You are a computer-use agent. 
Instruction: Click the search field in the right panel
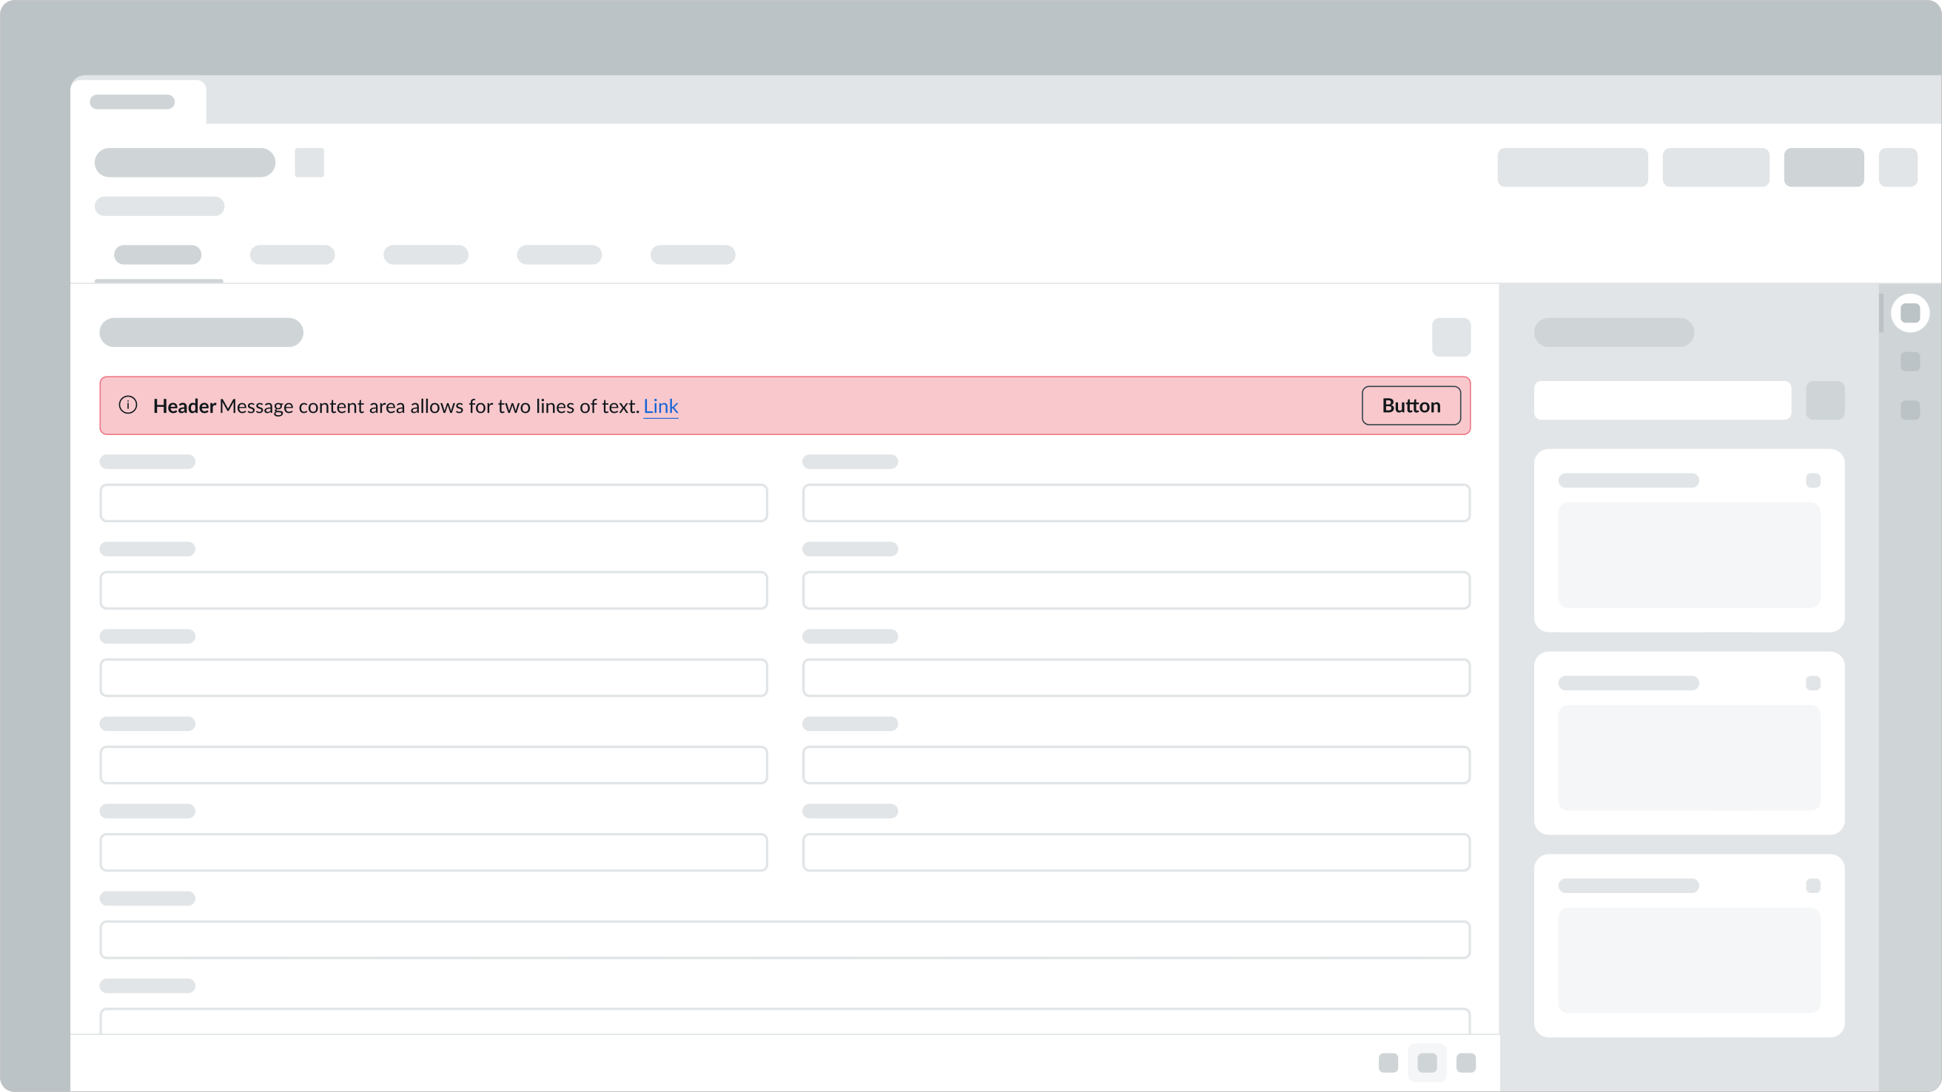pos(1662,400)
